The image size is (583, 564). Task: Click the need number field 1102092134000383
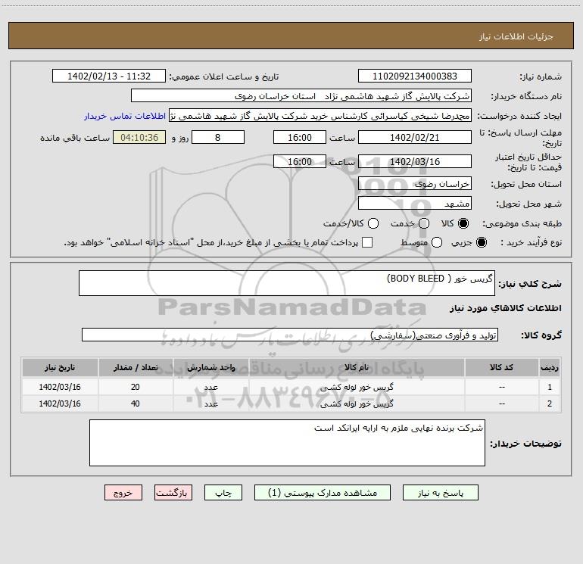[x=415, y=76]
